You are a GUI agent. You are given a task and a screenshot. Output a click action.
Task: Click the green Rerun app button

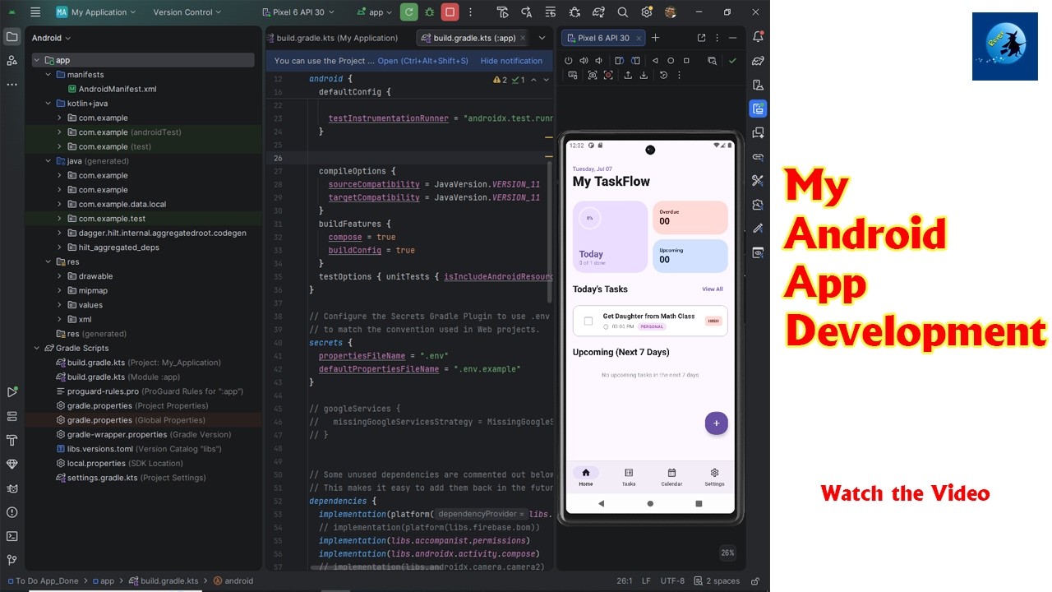click(409, 12)
